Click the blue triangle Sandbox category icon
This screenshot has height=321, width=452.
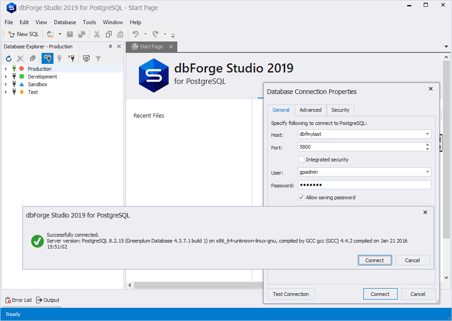(x=21, y=84)
